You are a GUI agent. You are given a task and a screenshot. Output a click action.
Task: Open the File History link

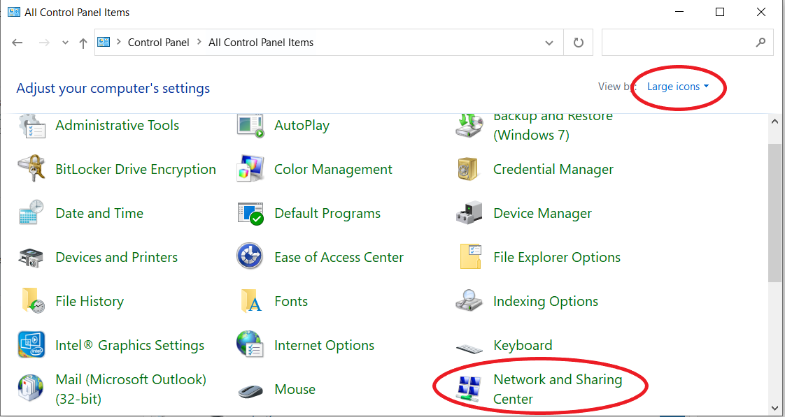(90, 301)
